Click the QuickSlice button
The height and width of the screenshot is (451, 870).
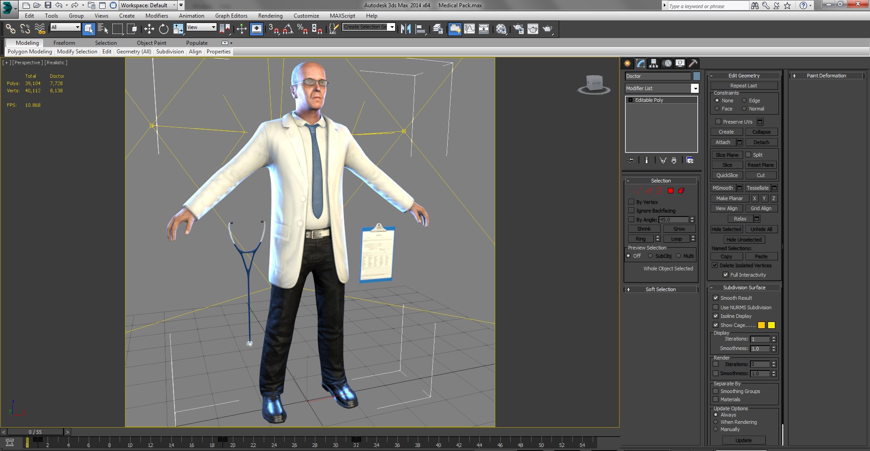pos(727,175)
